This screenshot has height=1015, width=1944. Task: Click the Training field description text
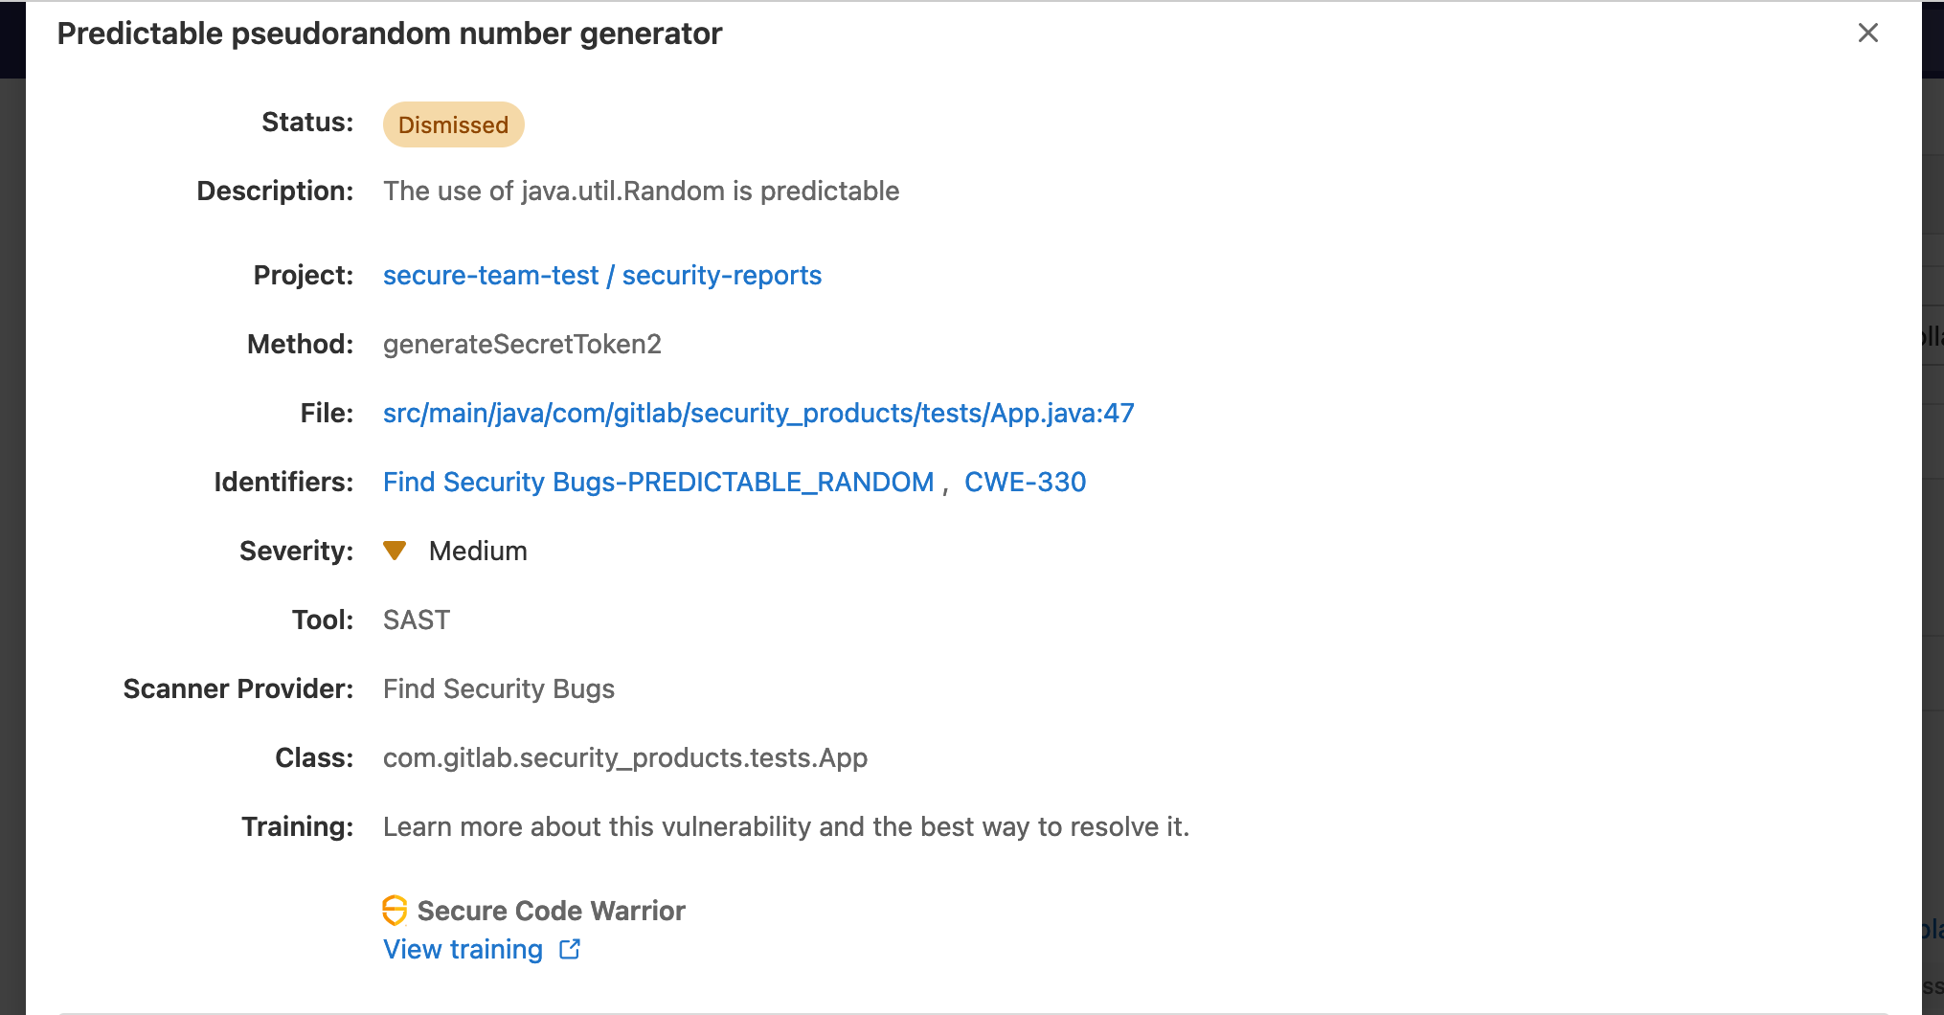click(x=785, y=826)
